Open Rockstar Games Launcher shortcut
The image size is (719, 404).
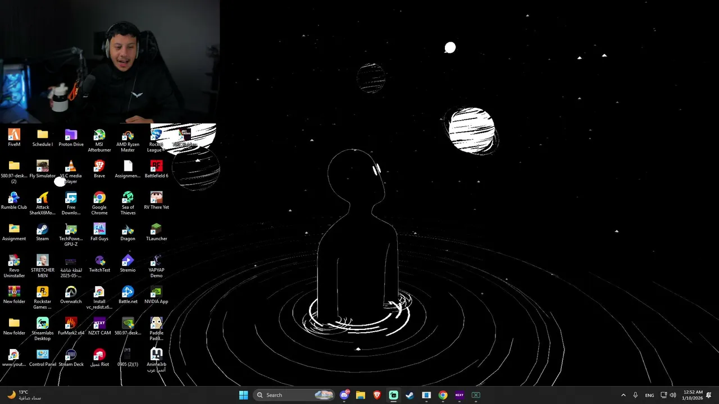click(43, 298)
